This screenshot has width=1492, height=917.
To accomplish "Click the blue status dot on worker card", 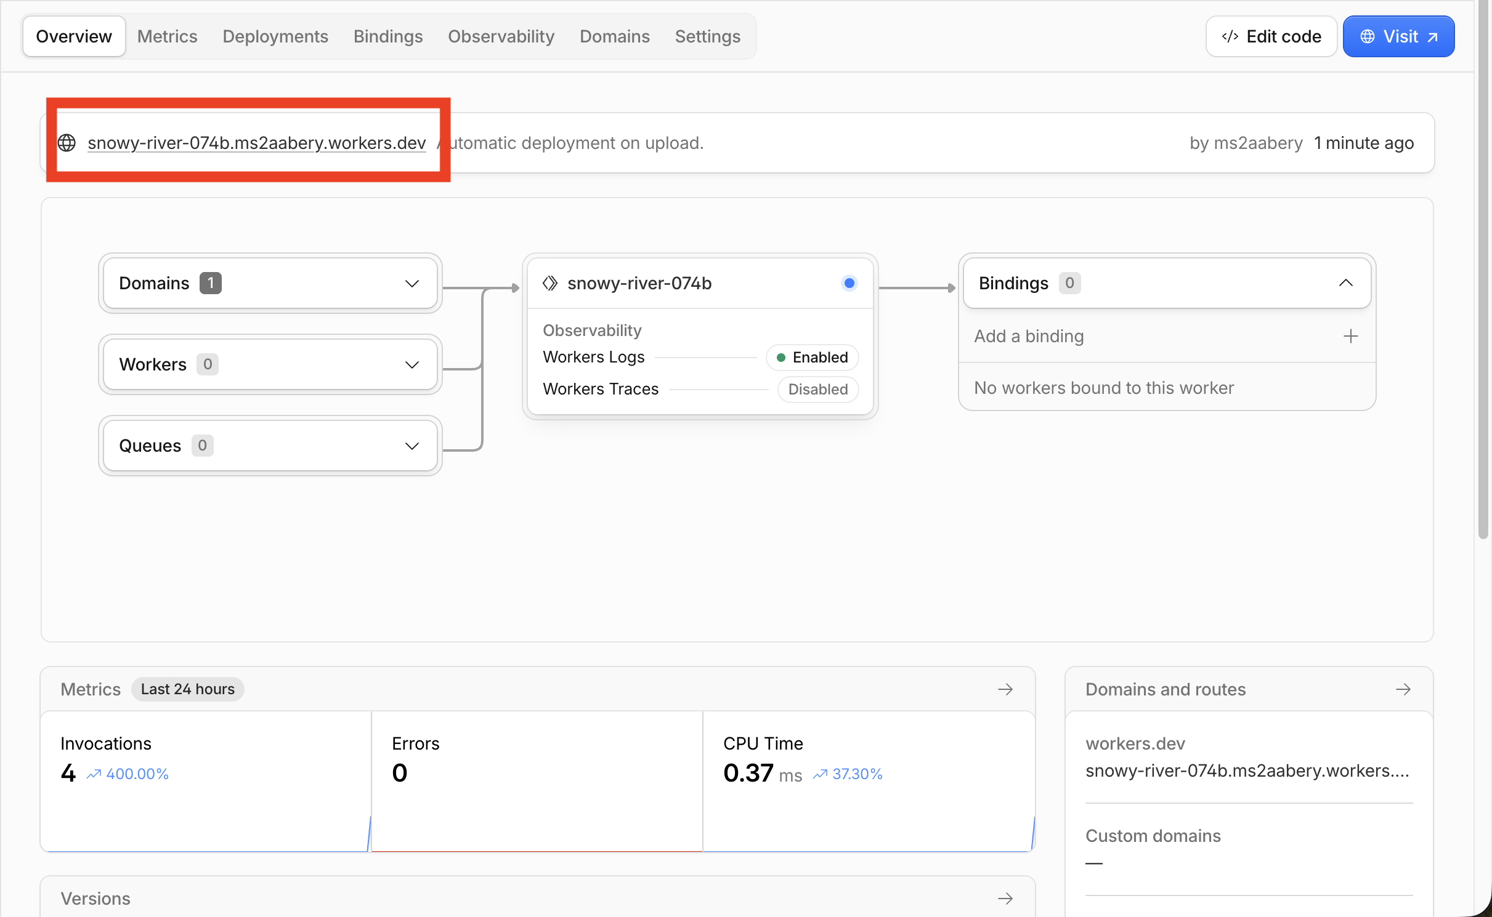I will coord(849,283).
